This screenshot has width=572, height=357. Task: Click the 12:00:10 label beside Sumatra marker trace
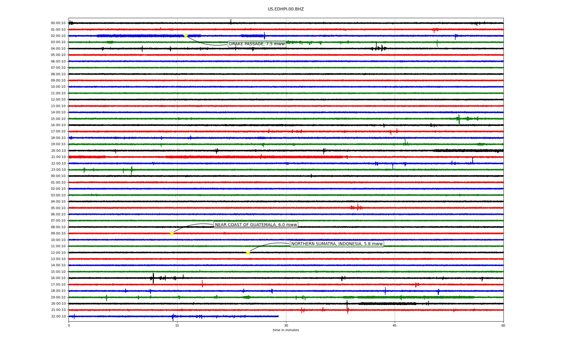[58, 253]
